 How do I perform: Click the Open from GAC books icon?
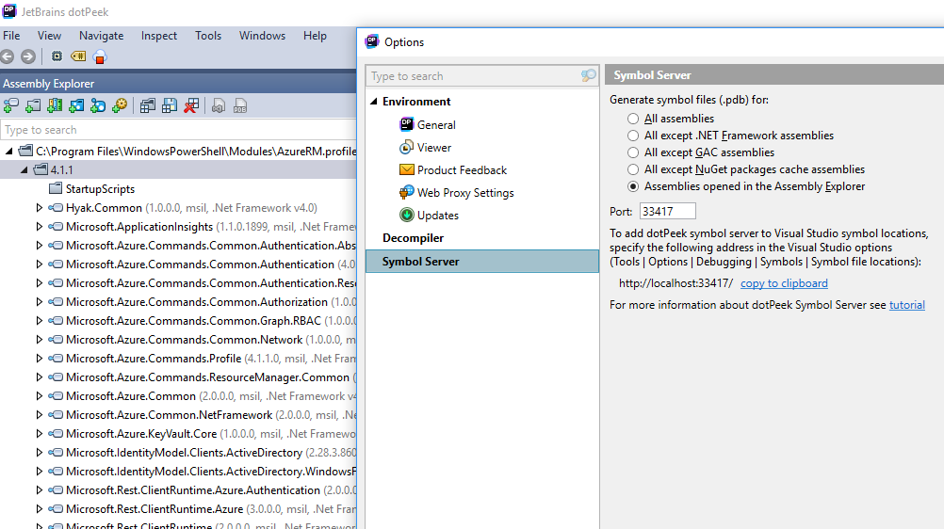point(55,106)
